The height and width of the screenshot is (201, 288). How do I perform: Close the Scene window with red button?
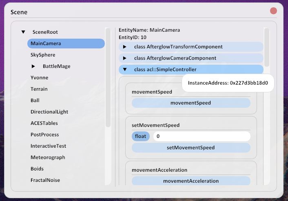pos(273,11)
